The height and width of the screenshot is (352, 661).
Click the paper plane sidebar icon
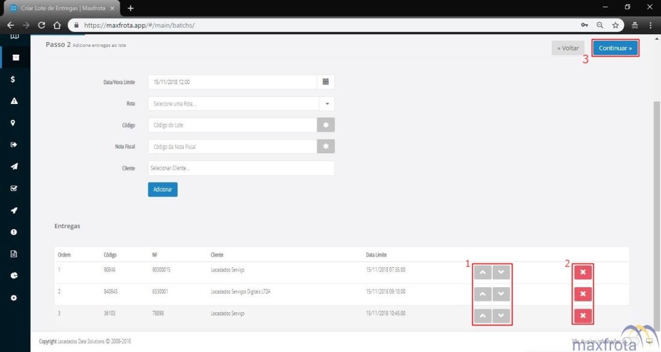click(14, 166)
